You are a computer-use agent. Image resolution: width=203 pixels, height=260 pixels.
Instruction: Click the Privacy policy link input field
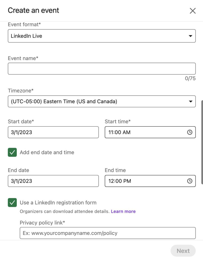108,233
